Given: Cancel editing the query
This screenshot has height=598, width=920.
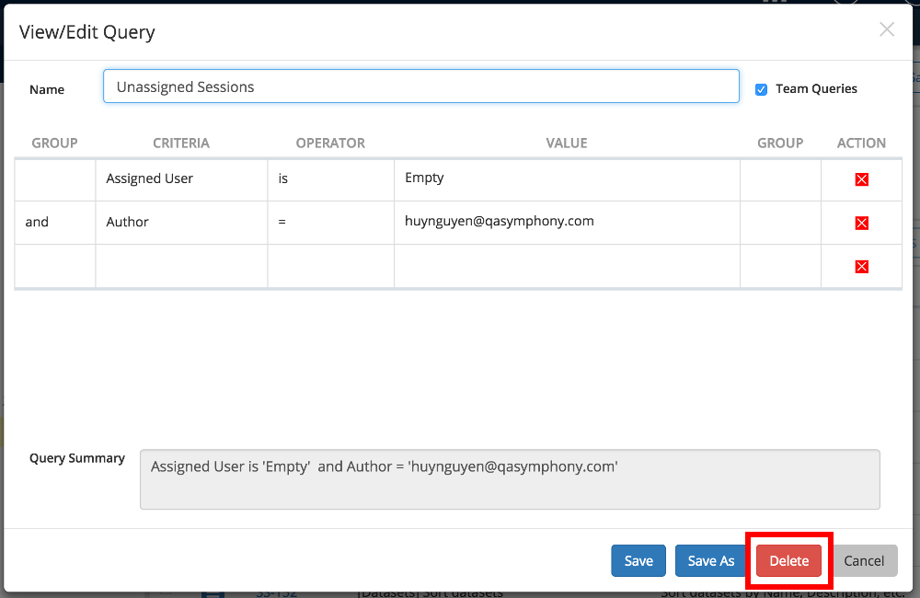Looking at the screenshot, I should (x=864, y=560).
